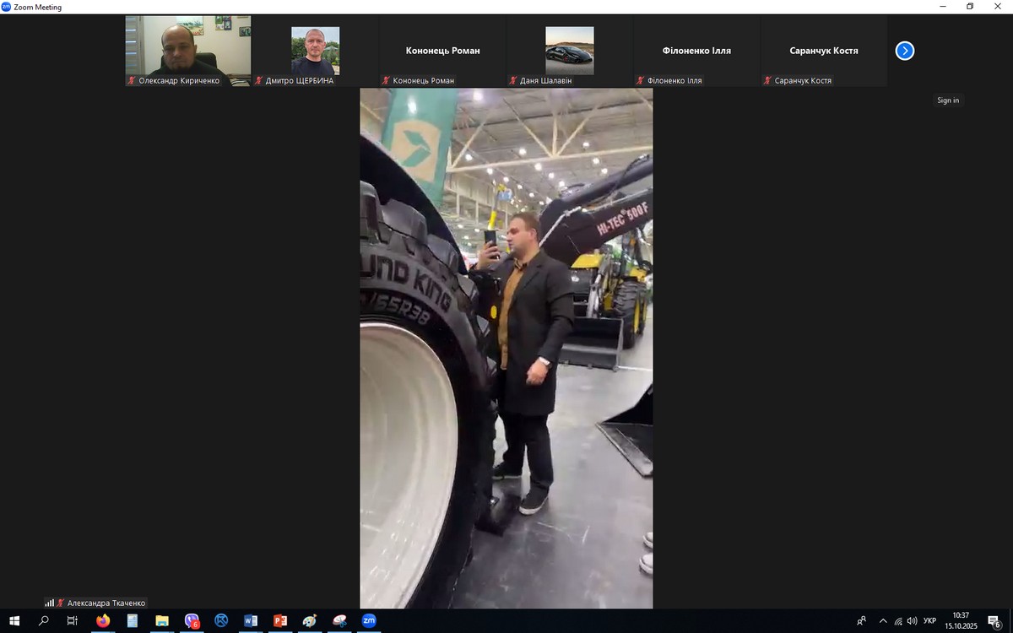The image size is (1013, 633).
Task: Toggle the volume speaker icon in tray
Action: click(x=912, y=621)
